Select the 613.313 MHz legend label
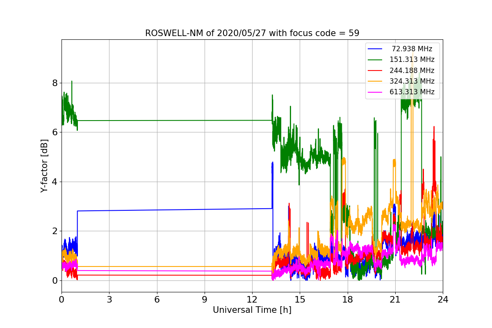Image resolution: width=492 pixels, height=328 pixels. click(x=412, y=92)
